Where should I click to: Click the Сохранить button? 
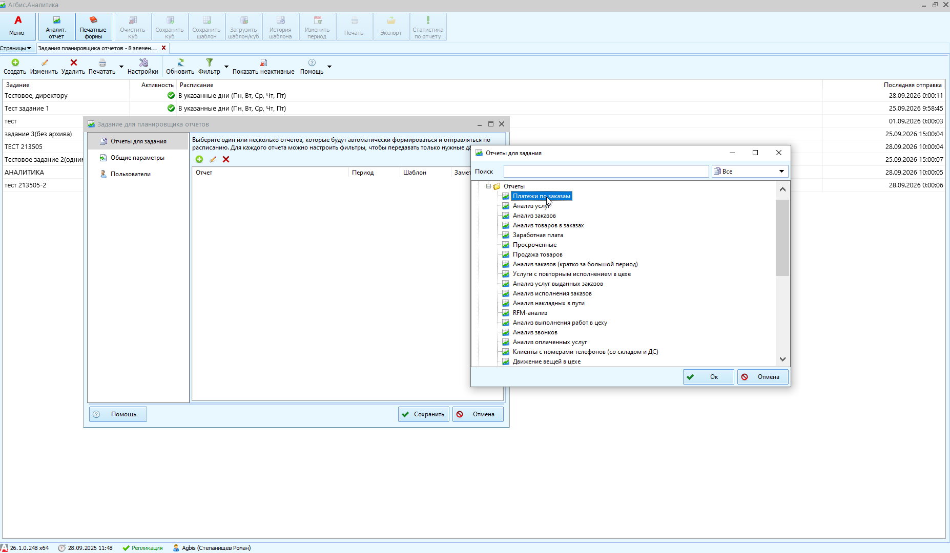coord(424,414)
